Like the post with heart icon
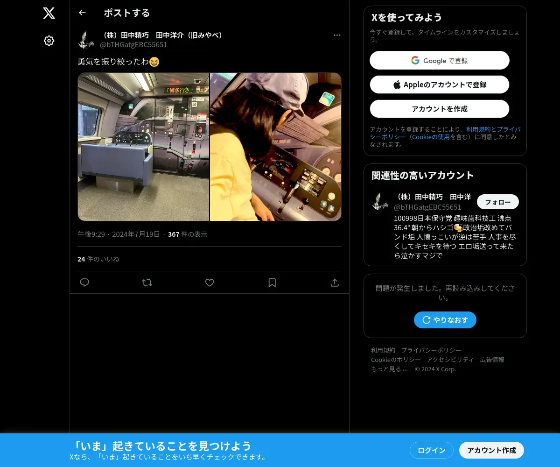560x467 pixels. click(210, 283)
